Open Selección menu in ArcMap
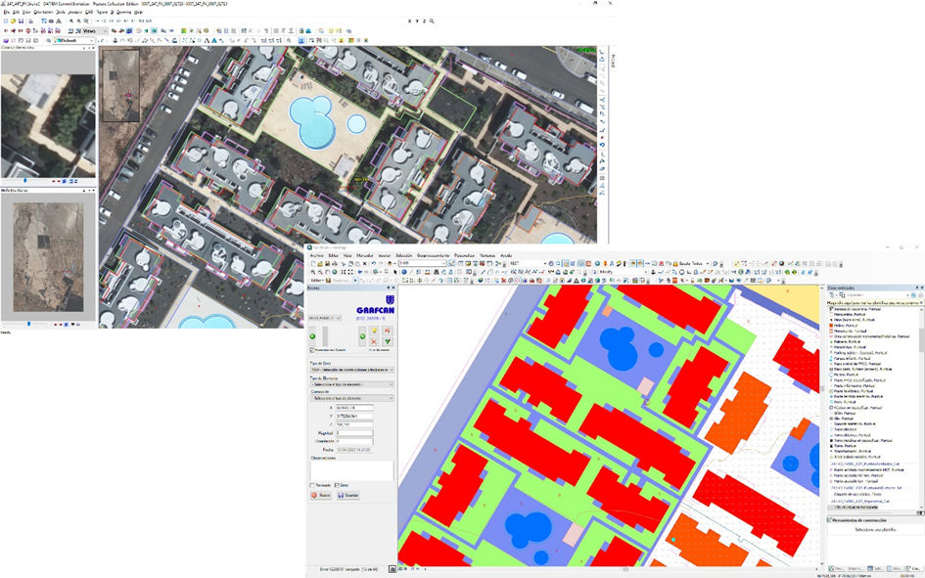This screenshot has width=925, height=578. click(x=403, y=255)
